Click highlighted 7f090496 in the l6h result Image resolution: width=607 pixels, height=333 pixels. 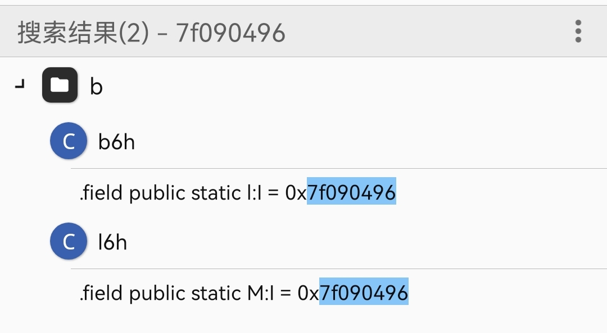point(364,292)
